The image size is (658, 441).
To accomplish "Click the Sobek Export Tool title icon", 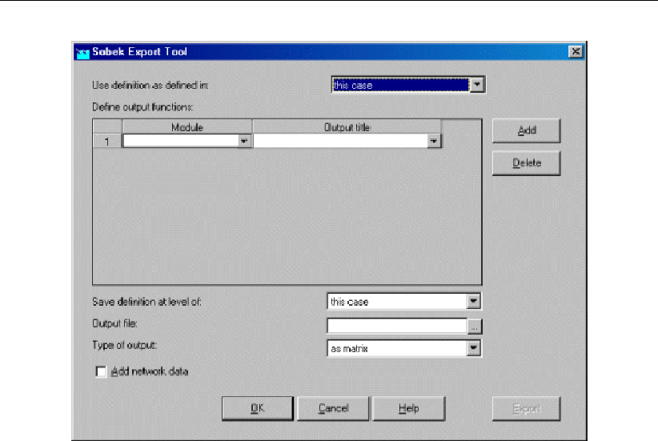I will (x=82, y=53).
